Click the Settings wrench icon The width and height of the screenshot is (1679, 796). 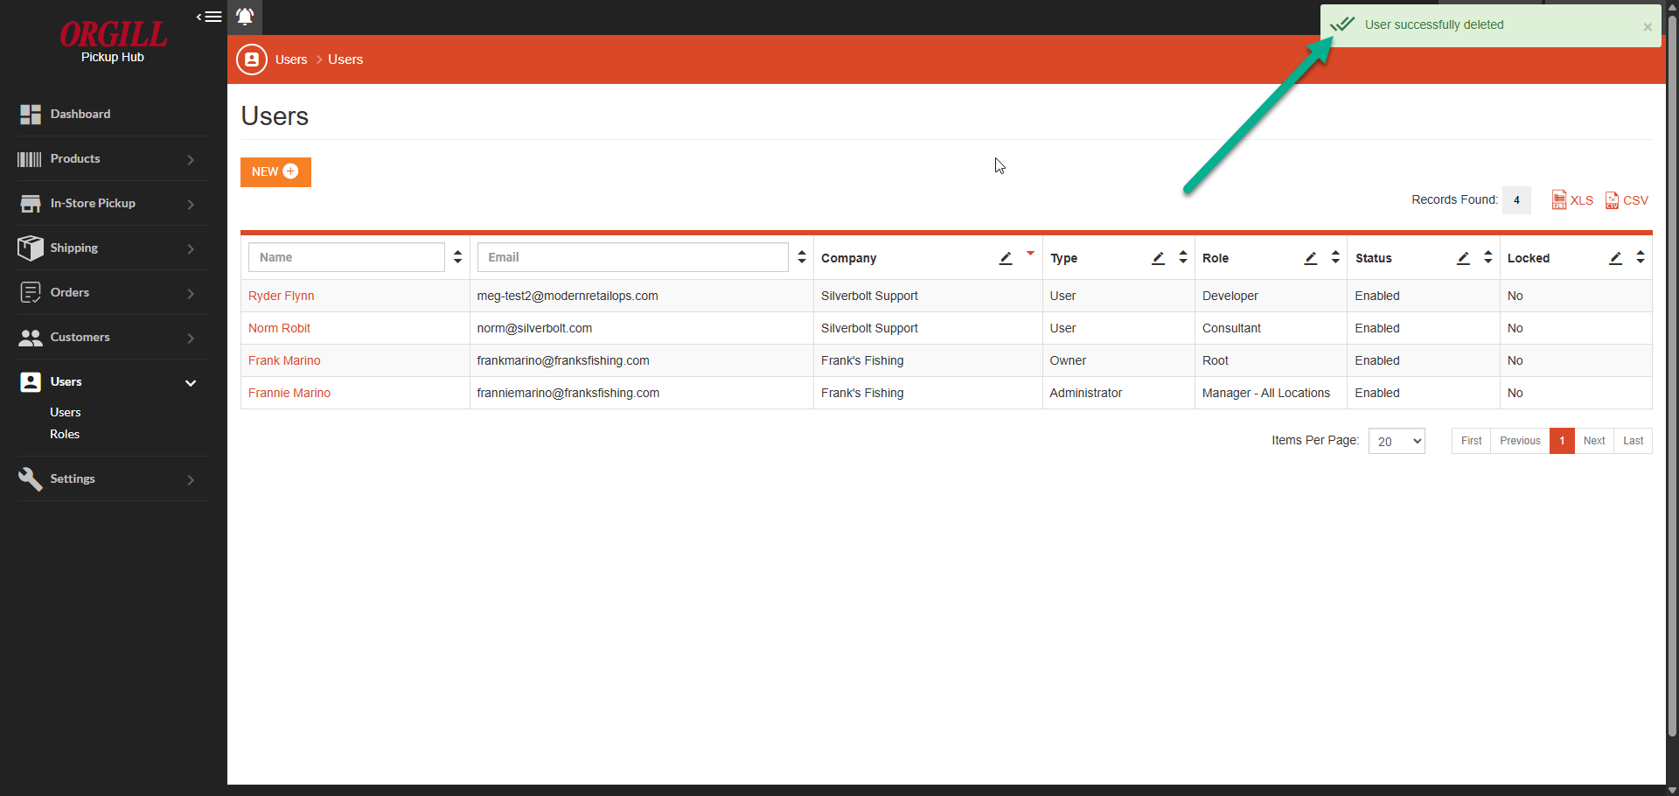point(31,479)
